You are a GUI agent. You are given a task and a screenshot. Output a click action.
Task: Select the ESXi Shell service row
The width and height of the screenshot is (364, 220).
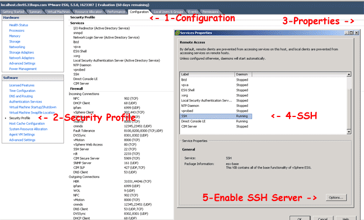216,90
